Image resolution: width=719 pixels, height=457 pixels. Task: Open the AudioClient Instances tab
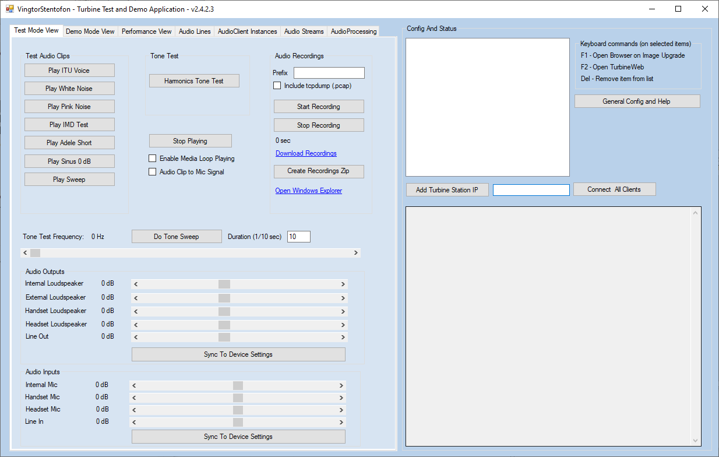(x=247, y=31)
